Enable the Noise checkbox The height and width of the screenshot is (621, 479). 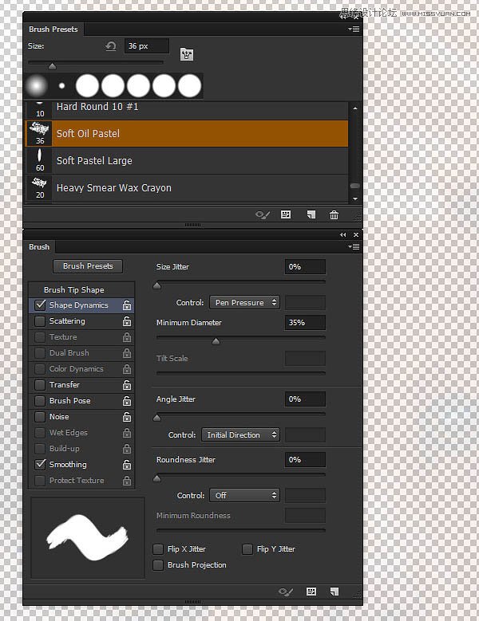coord(40,417)
